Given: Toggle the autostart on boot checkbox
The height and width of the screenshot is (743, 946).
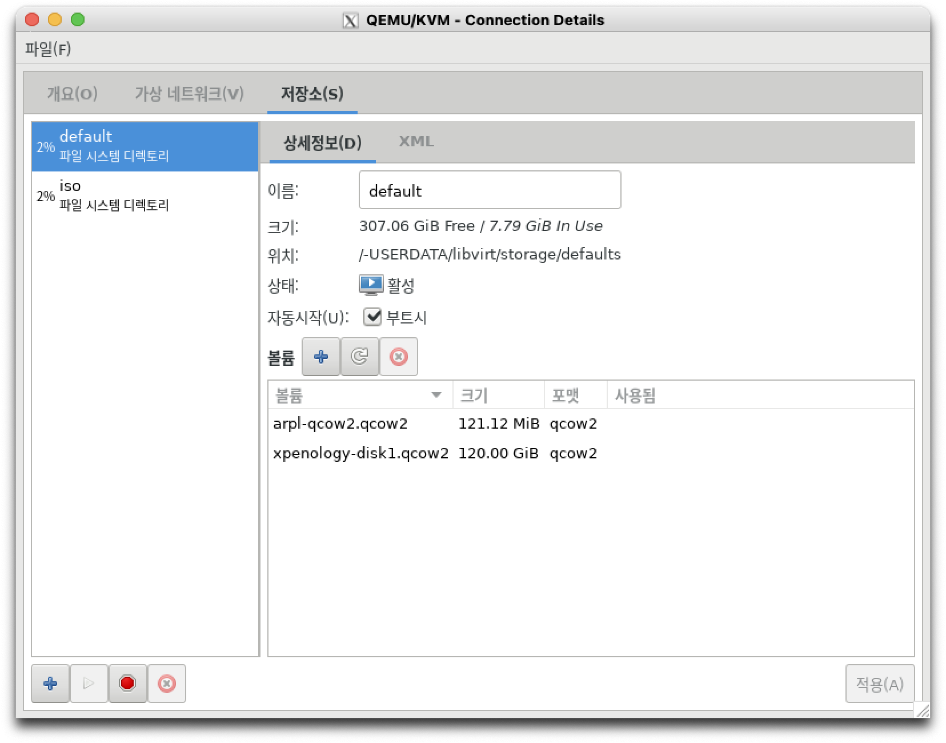Looking at the screenshot, I should tap(372, 317).
